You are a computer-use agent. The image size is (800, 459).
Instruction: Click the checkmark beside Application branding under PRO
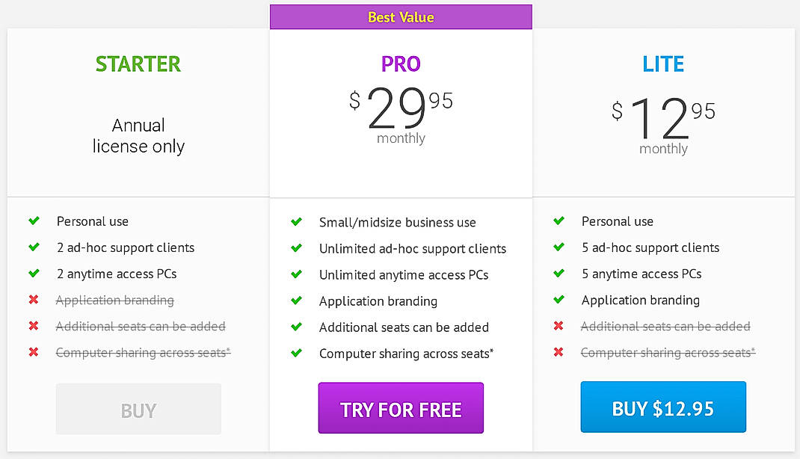tap(296, 301)
